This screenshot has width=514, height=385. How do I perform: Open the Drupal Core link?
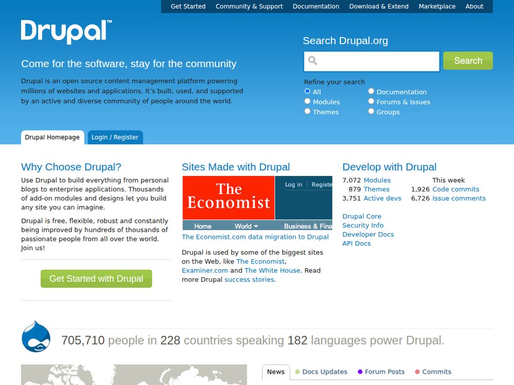[x=362, y=217]
